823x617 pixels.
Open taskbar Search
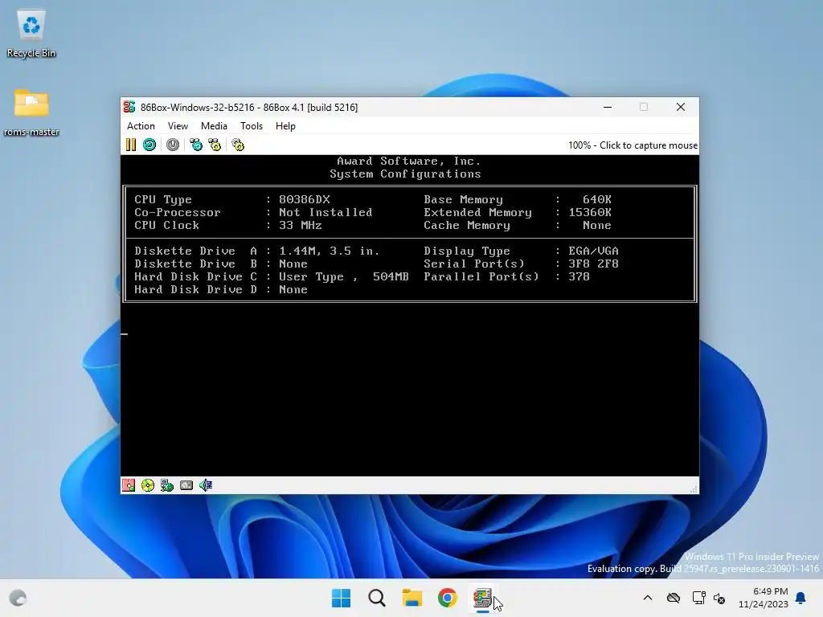coord(377,598)
